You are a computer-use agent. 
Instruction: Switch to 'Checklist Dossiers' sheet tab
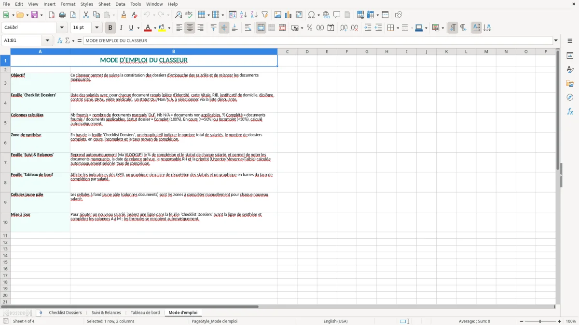(65, 313)
